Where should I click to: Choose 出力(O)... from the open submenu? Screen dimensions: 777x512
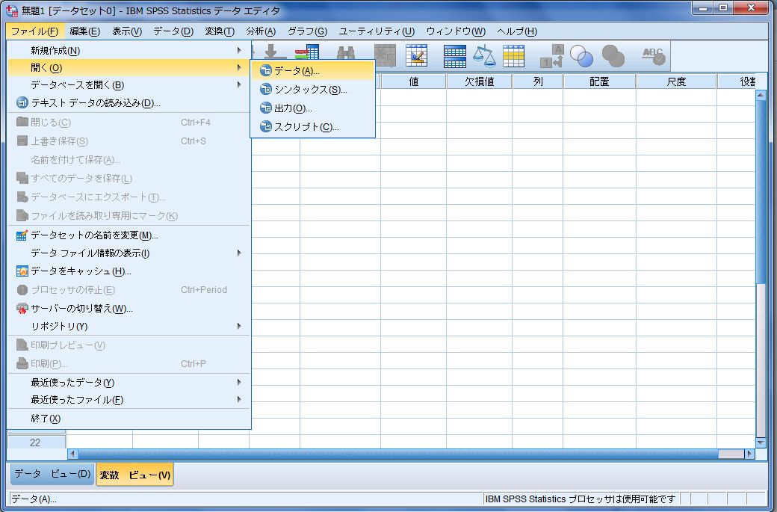point(313,108)
